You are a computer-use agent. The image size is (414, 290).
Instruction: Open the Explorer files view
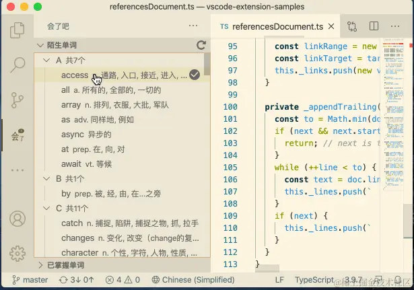click(17, 30)
